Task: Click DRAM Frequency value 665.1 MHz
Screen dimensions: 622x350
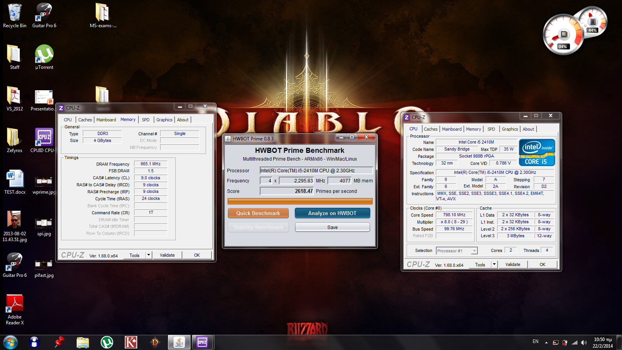Action: (150, 164)
